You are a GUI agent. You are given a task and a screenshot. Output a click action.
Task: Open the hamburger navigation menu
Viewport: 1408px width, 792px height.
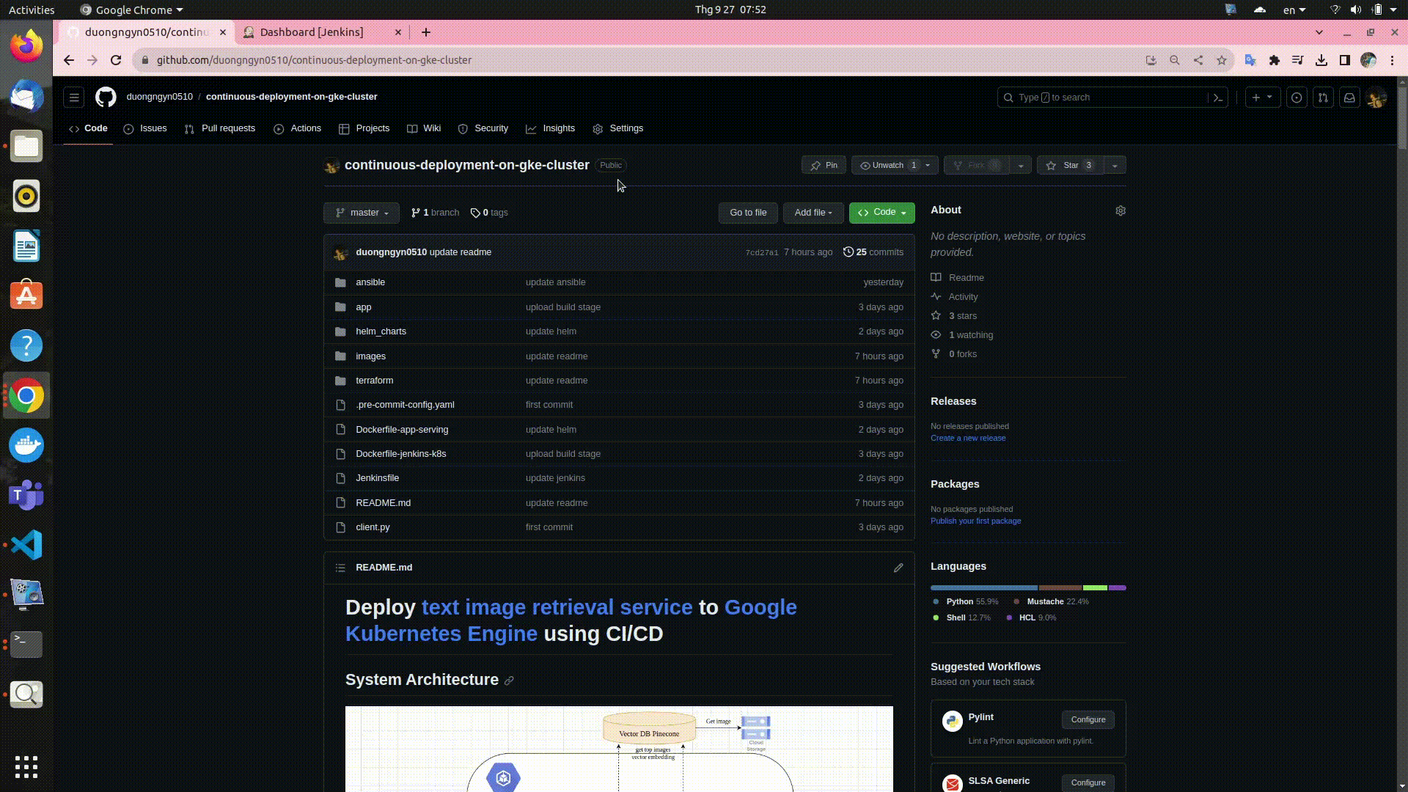click(x=74, y=97)
